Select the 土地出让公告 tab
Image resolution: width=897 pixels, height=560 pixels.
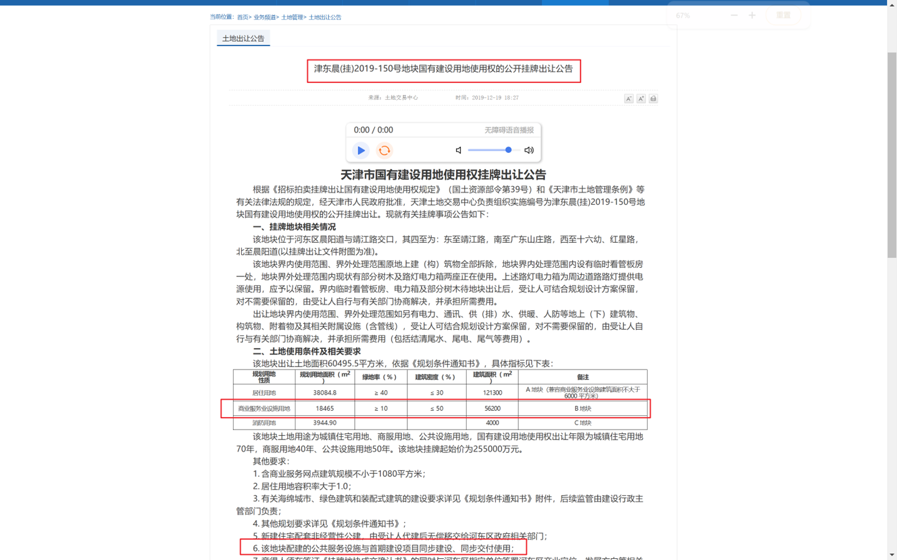coord(243,39)
